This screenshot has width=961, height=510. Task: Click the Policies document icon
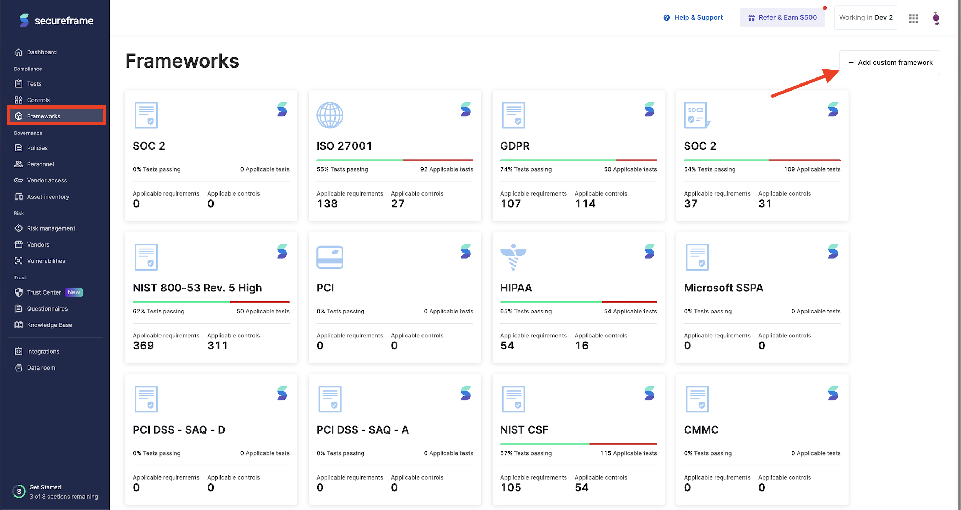pos(19,148)
